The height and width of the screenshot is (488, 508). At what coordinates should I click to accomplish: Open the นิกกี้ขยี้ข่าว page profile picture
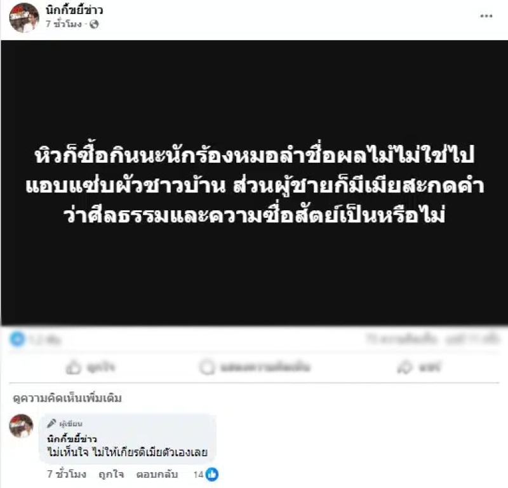24,18
